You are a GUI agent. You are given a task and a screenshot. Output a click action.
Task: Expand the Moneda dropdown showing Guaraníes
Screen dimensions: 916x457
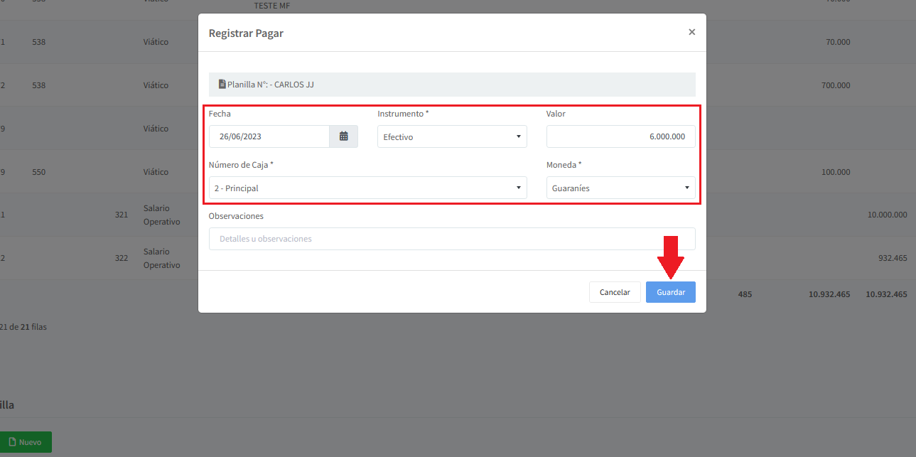click(620, 188)
